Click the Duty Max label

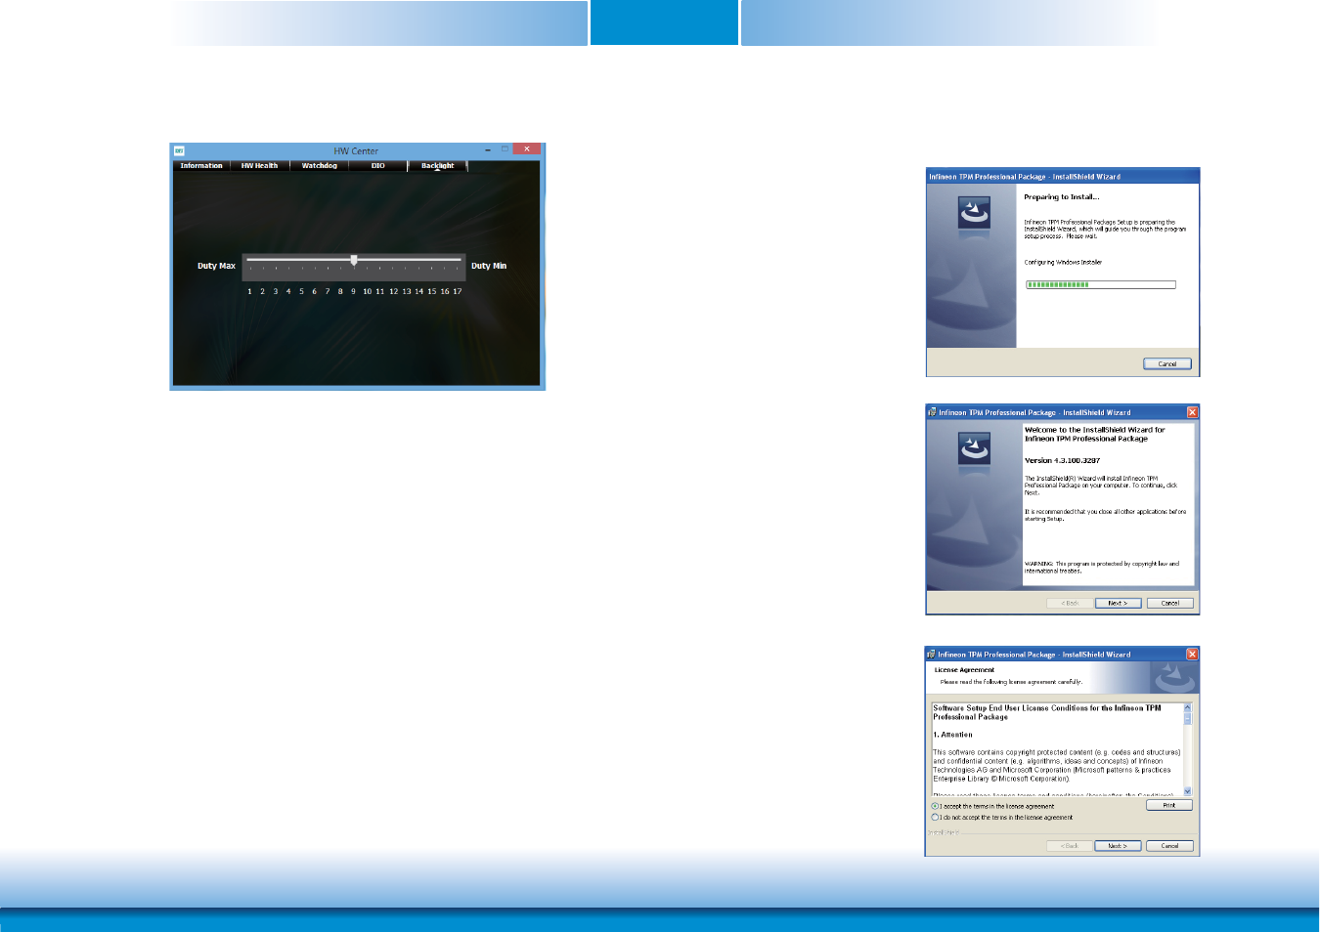click(216, 266)
